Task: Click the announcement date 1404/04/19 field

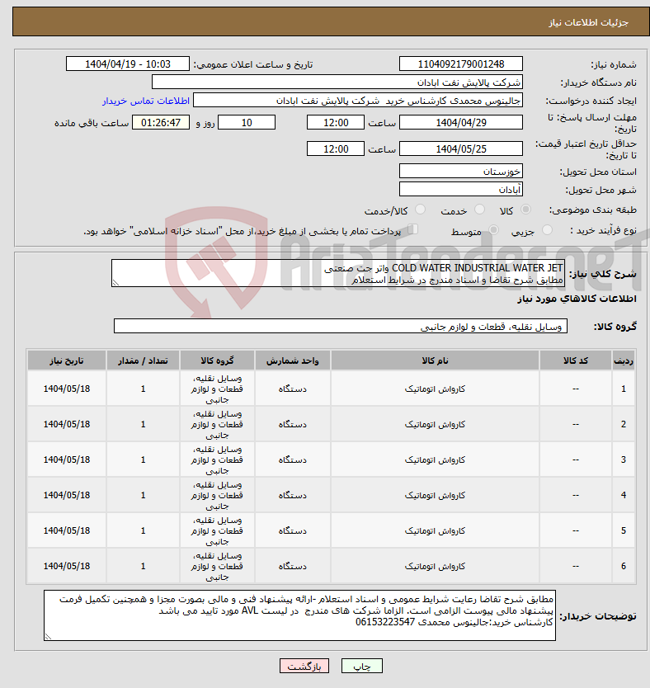Action: click(128, 64)
